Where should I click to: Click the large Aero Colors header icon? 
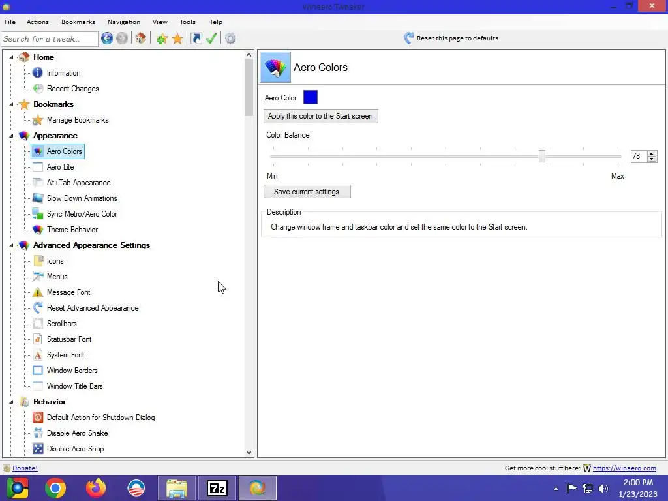point(275,67)
